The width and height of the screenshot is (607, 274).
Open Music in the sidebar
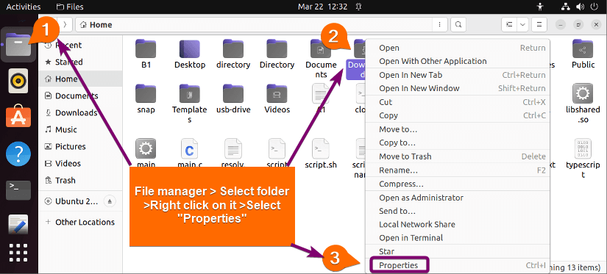point(81,129)
